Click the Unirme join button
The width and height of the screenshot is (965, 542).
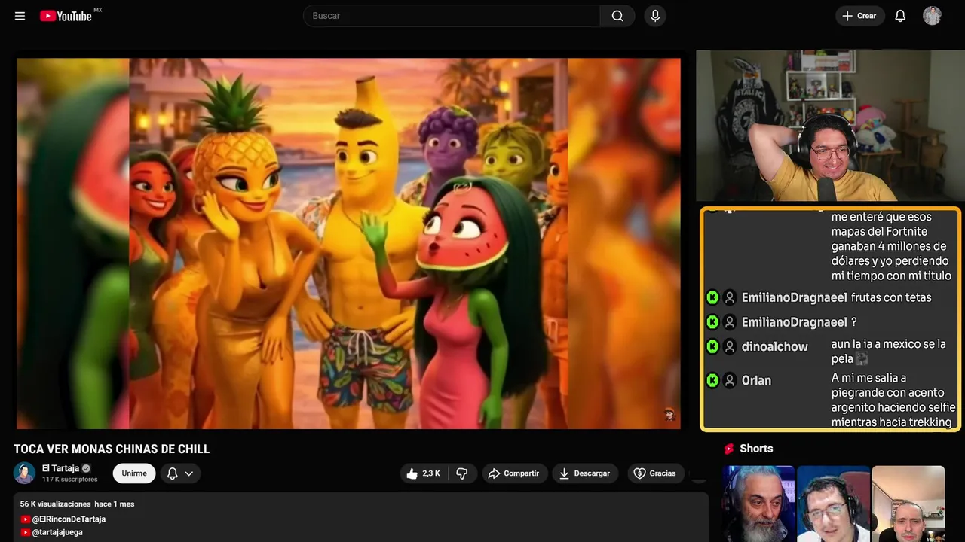pyautogui.click(x=134, y=473)
